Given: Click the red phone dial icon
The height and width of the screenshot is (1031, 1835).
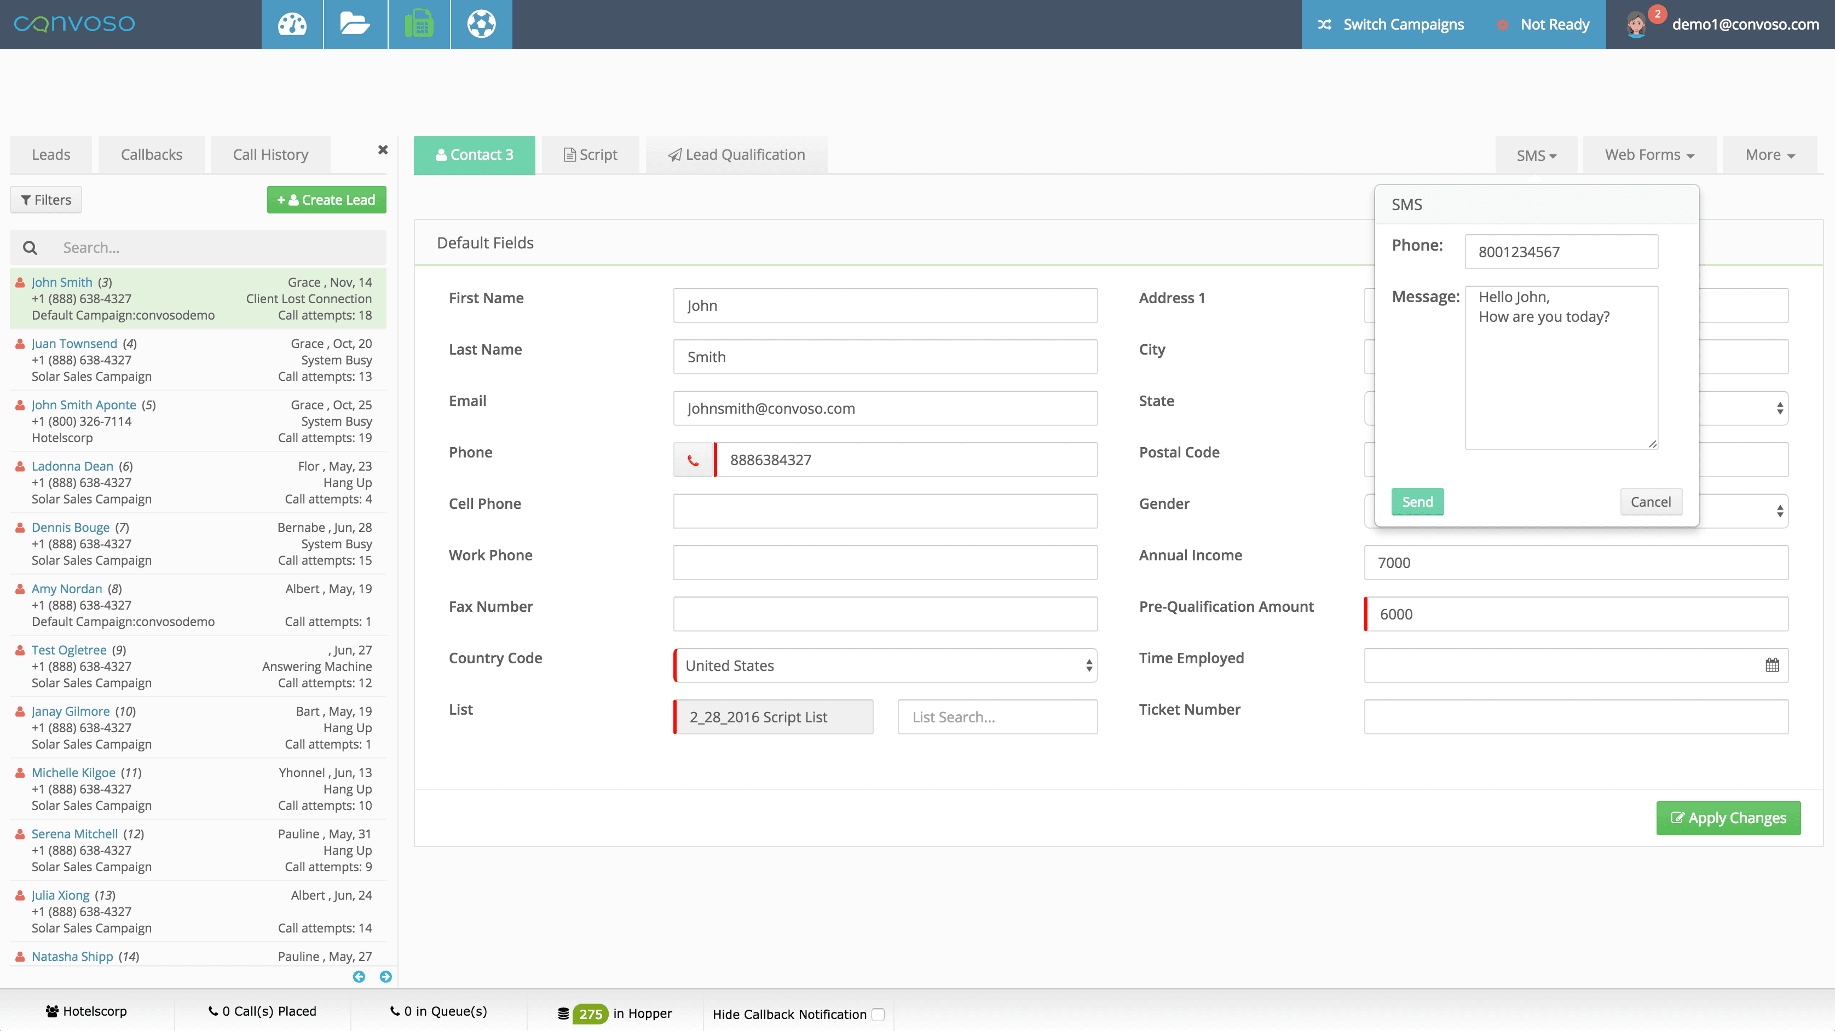Looking at the screenshot, I should 693,460.
